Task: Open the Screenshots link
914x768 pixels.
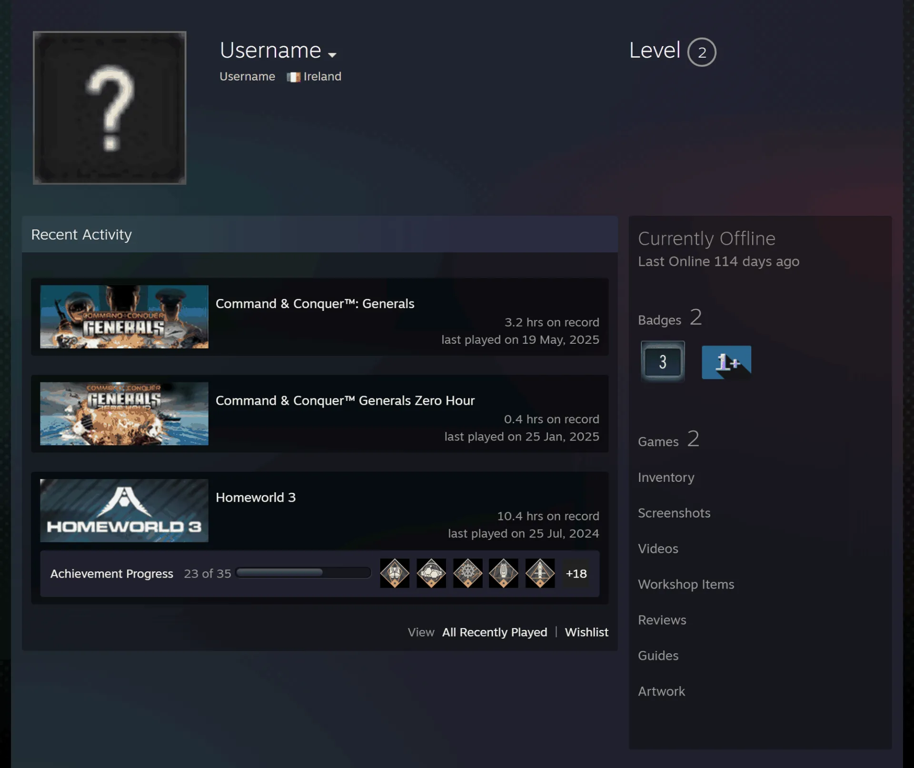Action: click(x=674, y=513)
